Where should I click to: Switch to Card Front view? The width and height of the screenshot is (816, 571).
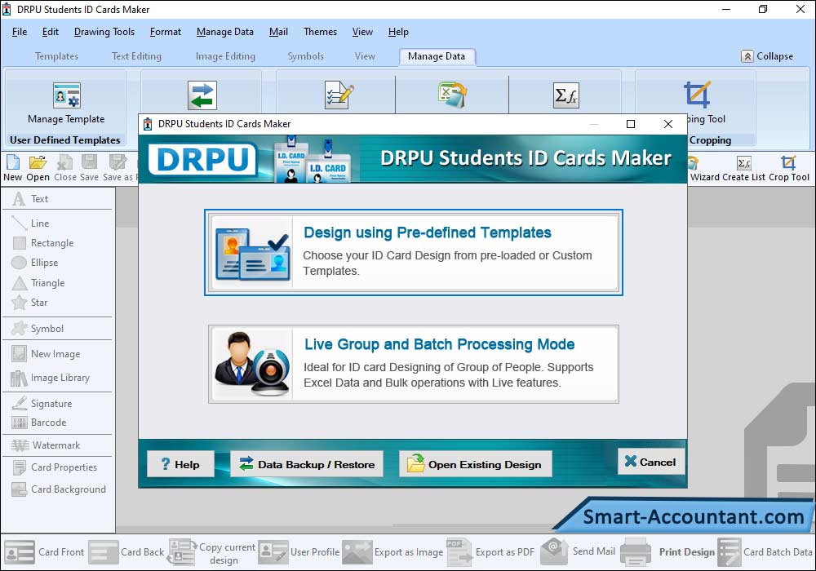(44, 552)
